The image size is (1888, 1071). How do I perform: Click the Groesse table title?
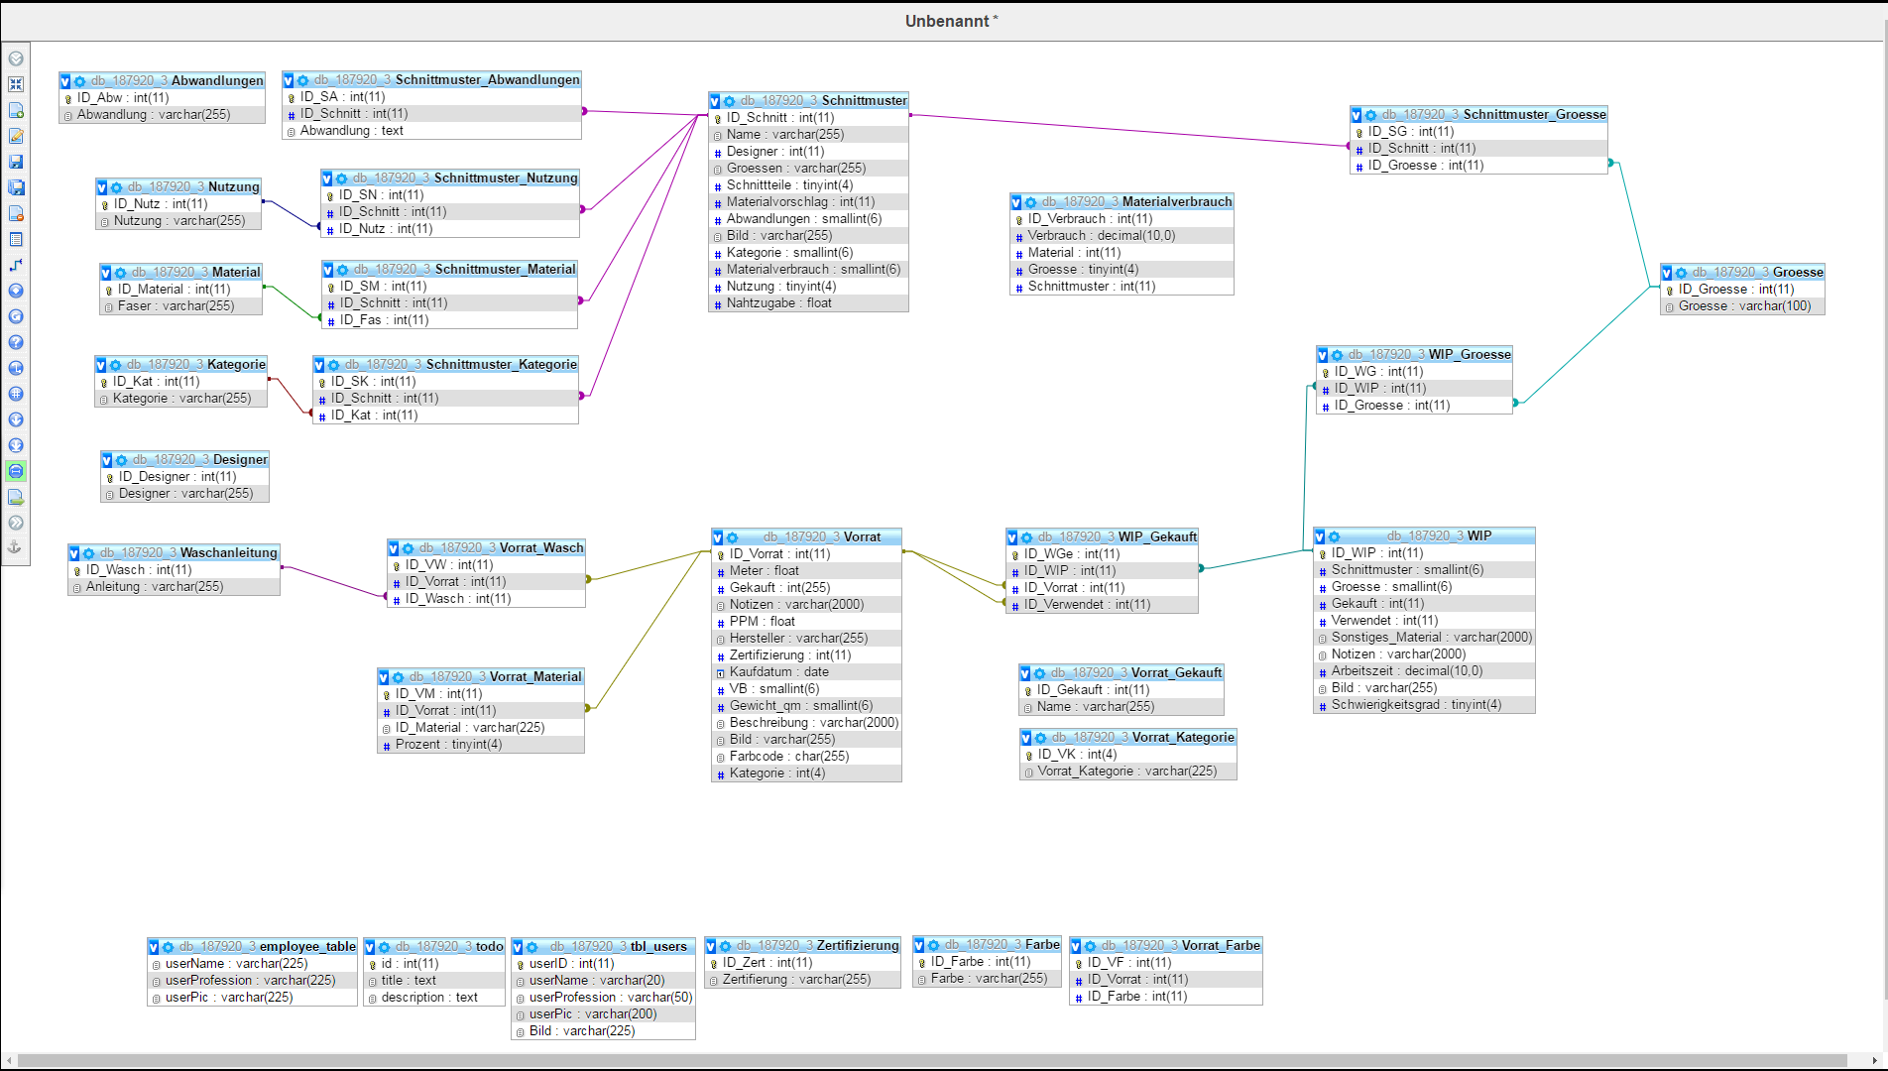[x=1797, y=272]
